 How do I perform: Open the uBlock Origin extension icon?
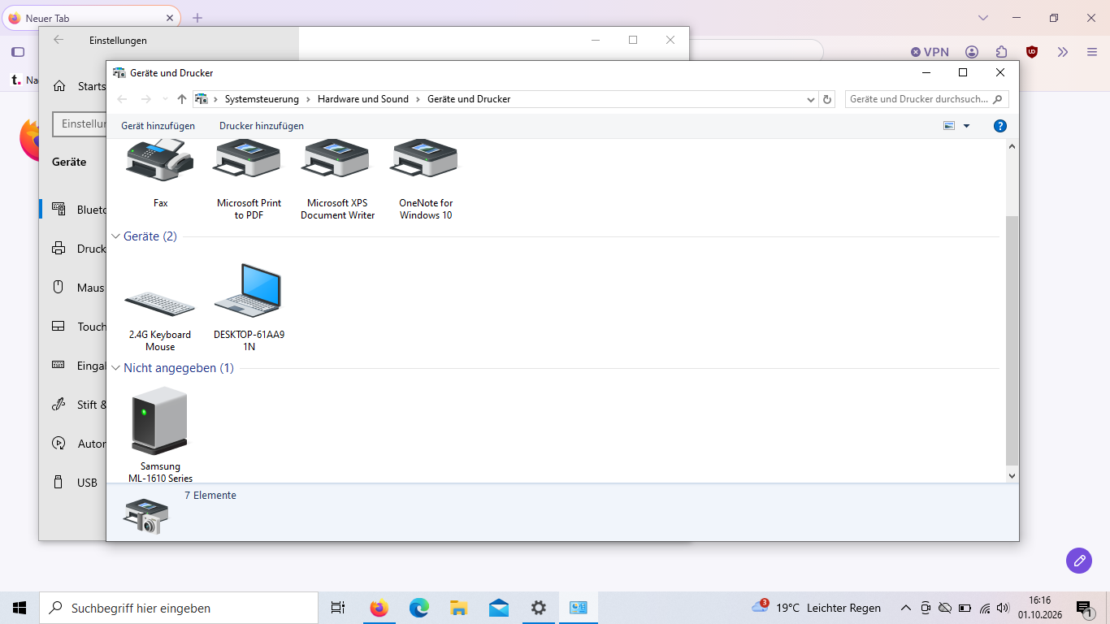[x=1032, y=52]
